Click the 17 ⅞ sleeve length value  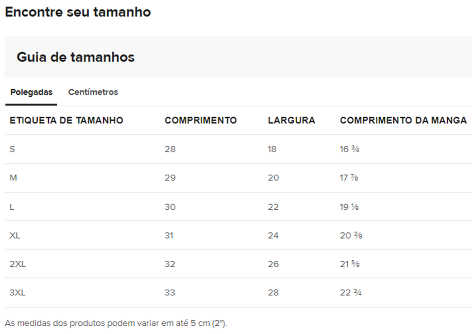(349, 178)
